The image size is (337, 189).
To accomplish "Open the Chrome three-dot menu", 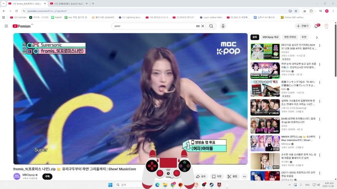I will pos(333,11).
